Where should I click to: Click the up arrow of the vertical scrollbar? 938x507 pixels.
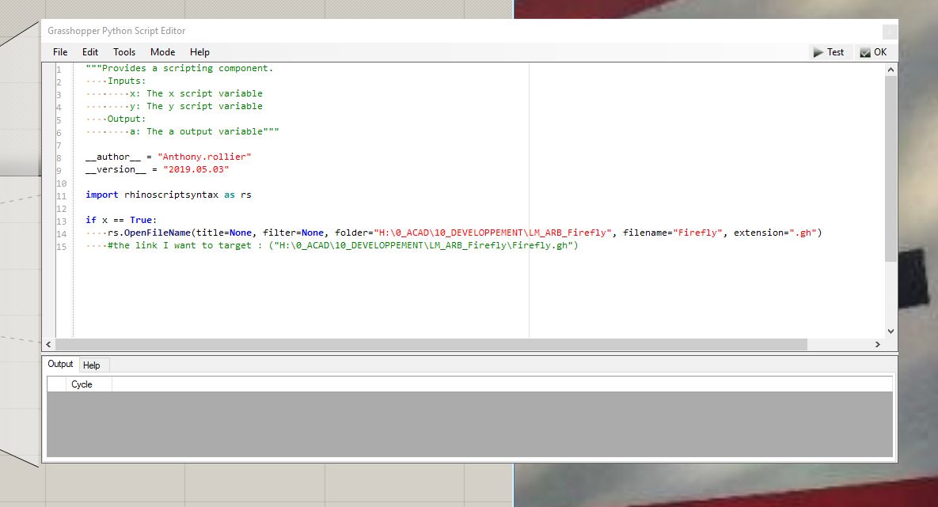click(890, 69)
